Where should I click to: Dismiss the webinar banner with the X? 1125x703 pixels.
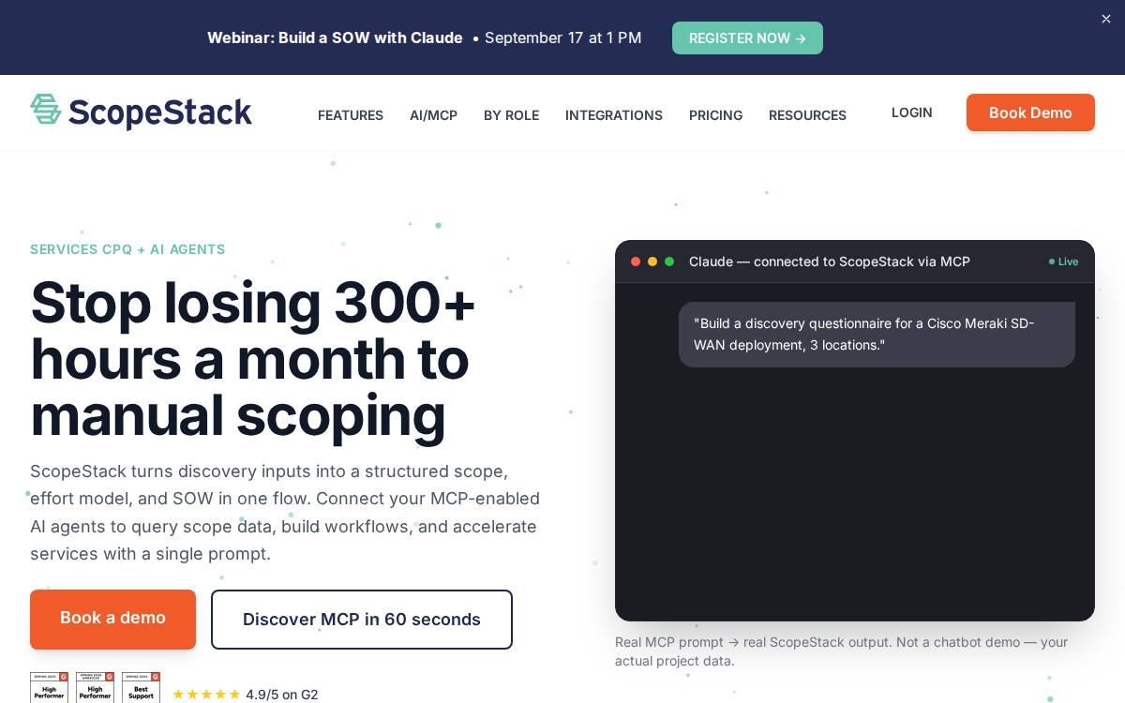tap(1106, 19)
